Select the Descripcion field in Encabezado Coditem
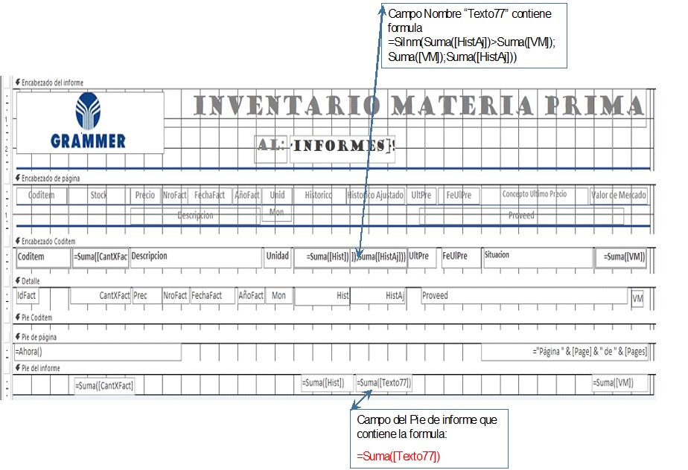 [x=196, y=257]
